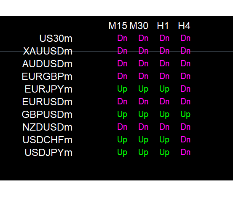
Task: Click the M15 timeframe column header
Action: point(118,26)
